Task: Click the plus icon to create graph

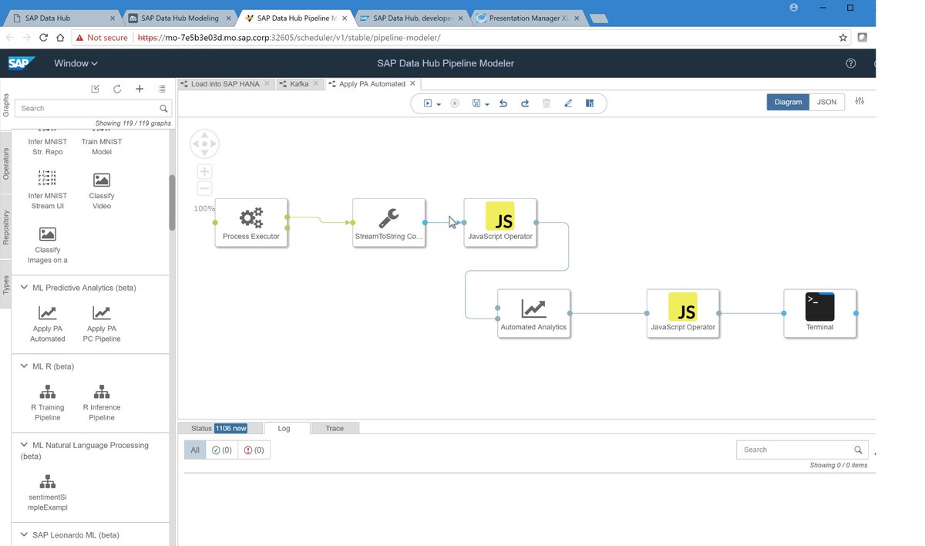Action: (140, 89)
